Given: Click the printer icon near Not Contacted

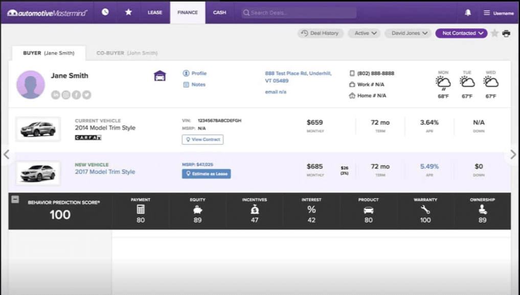Looking at the screenshot, I should [x=505, y=33].
